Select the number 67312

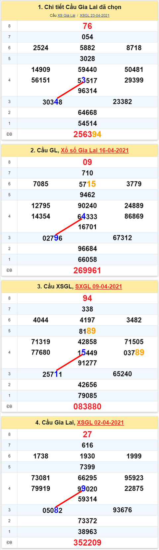(122, 238)
